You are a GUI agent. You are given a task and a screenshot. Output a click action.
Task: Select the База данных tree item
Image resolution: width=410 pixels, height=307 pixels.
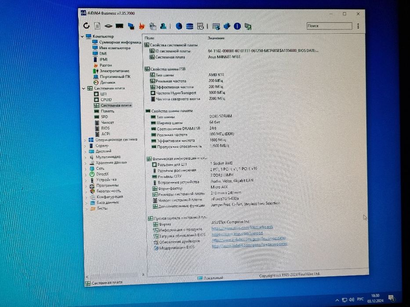108,203
